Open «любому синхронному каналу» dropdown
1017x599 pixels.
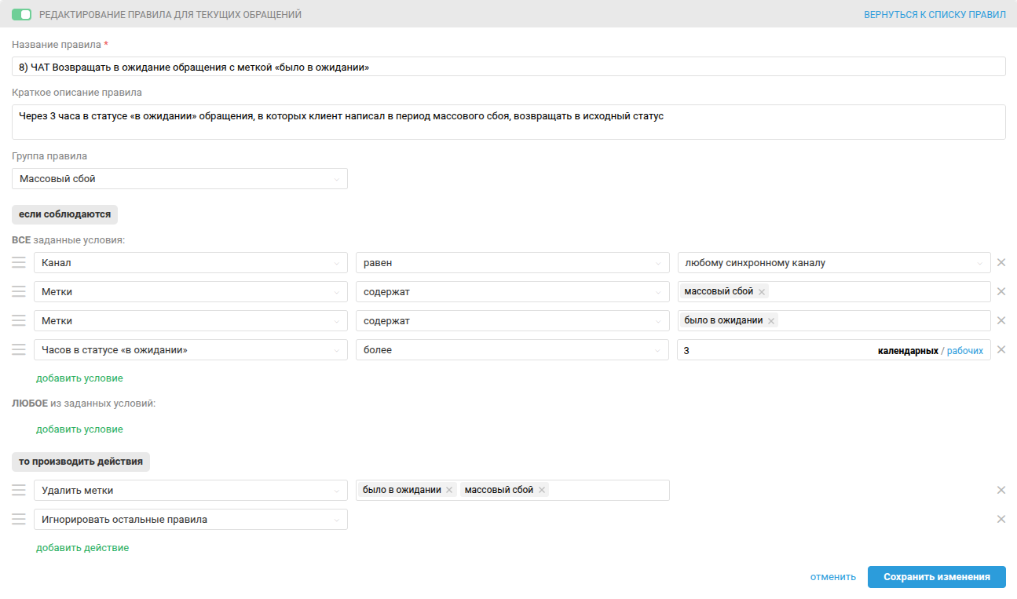833,263
